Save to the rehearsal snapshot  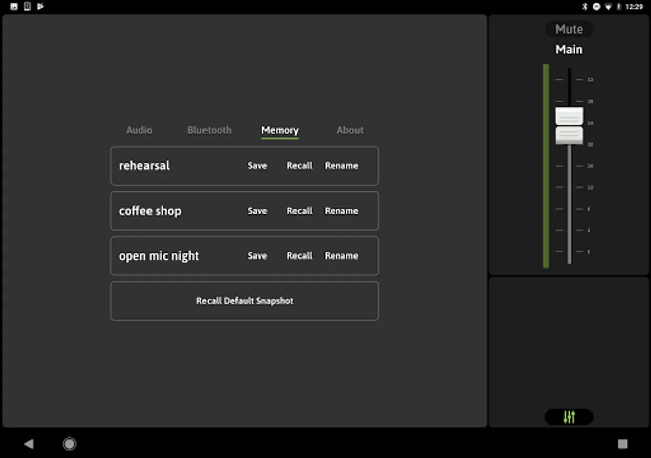[x=257, y=166]
